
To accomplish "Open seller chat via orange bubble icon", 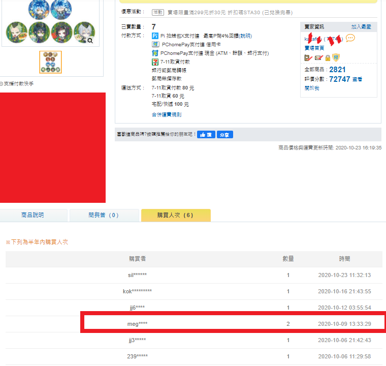I will pos(350,38).
